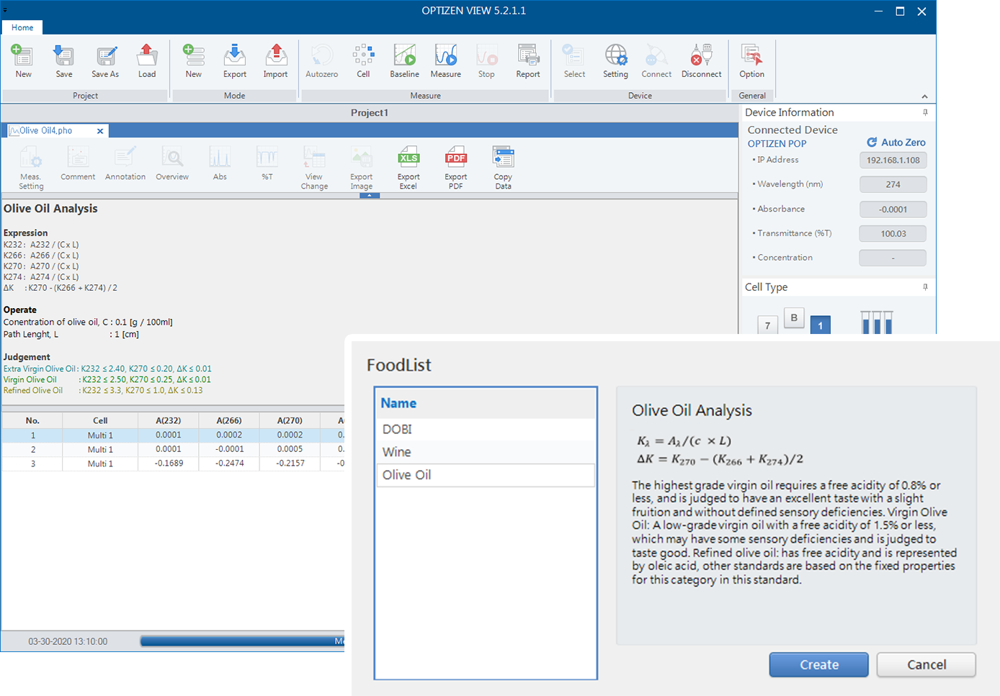Import a mode file

[275, 61]
